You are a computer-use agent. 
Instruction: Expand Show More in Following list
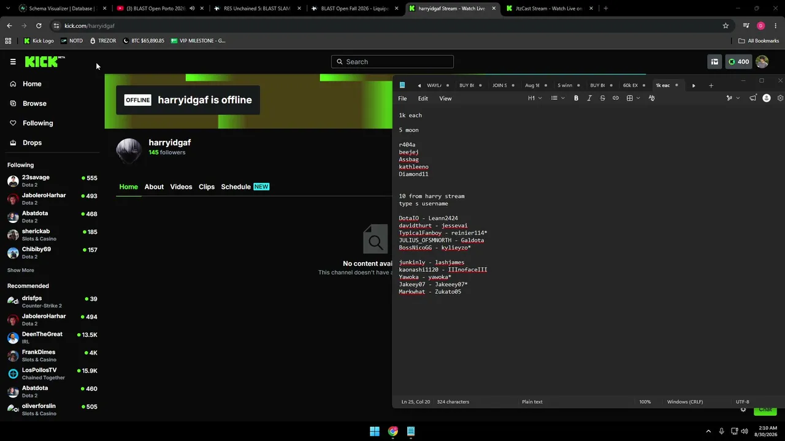click(x=21, y=270)
